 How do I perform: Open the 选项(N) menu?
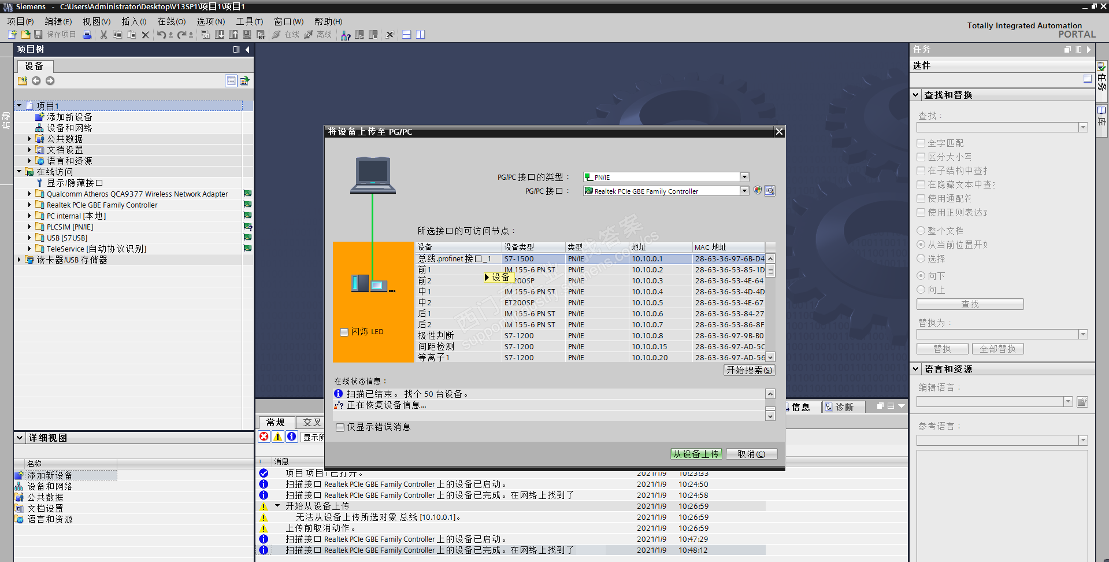pos(211,21)
